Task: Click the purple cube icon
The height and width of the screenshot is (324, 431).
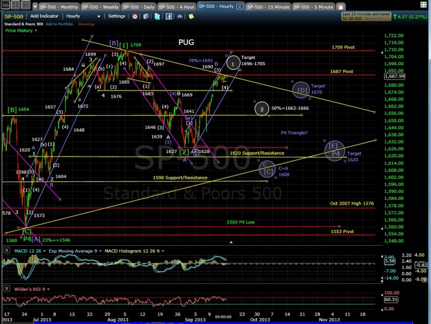Action: tap(146, 16)
